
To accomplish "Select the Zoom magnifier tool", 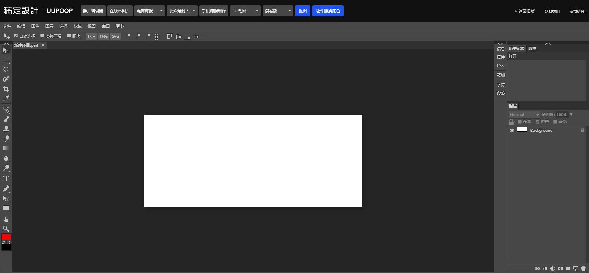I will click(6, 229).
